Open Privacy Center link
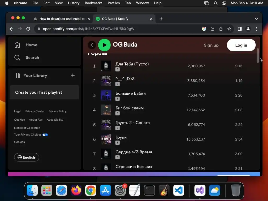268x201 pixels. click(x=35, y=111)
